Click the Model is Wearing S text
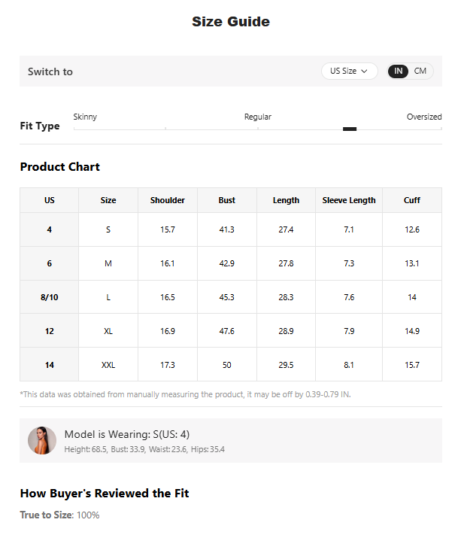Image resolution: width=458 pixels, height=553 pixels. coord(127,434)
